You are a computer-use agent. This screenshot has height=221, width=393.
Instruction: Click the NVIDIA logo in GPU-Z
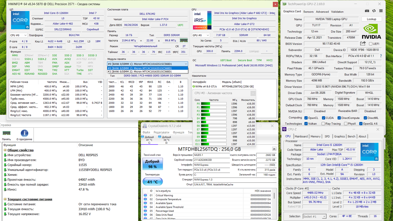(x=372, y=32)
